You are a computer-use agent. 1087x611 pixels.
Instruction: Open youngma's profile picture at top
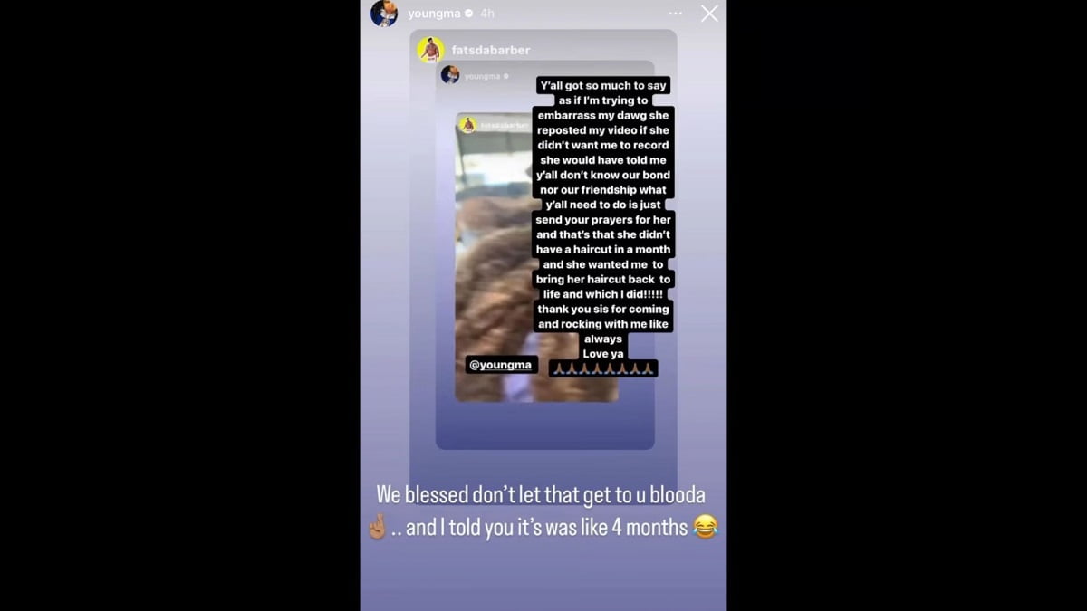[x=384, y=13]
